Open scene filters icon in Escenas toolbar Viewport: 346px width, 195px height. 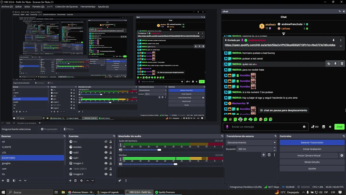[x=14, y=181]
